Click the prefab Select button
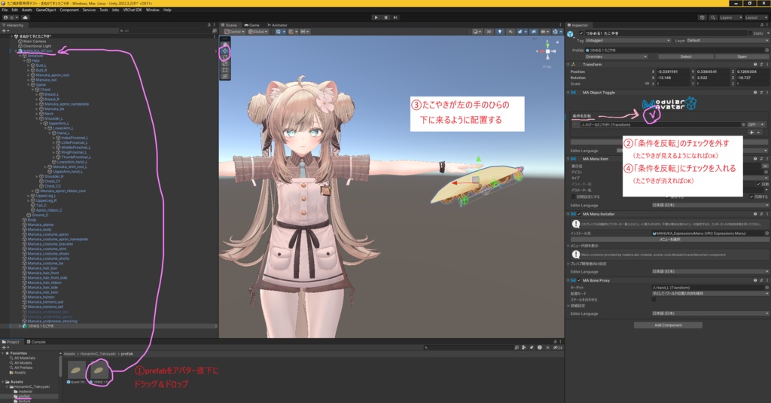Image resolution: width=771 pixels, height=403 pixels. point(685,56)
